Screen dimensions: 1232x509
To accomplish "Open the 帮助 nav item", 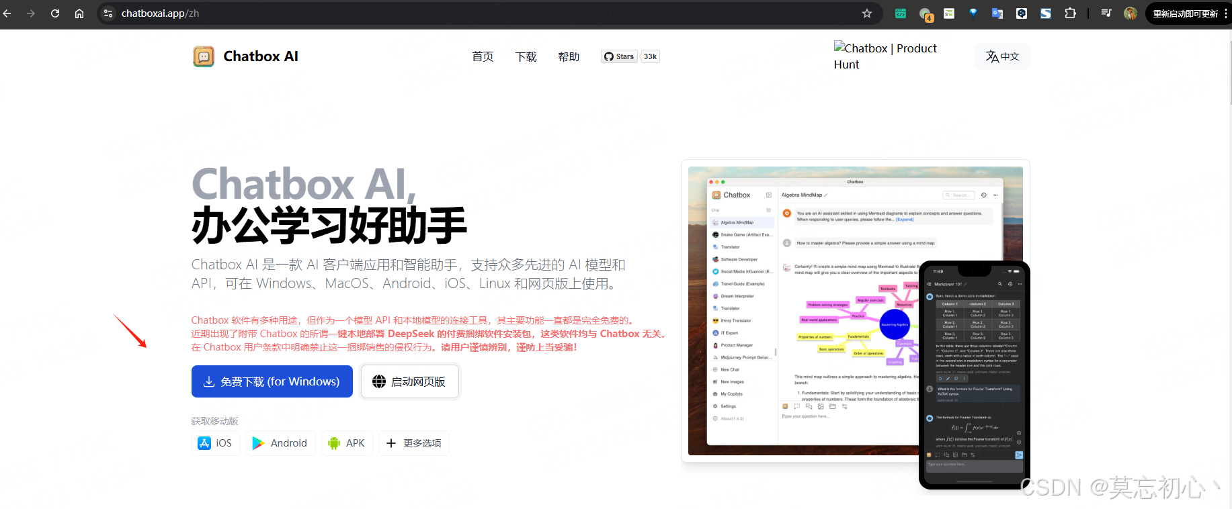I will (x=569, y=56).
